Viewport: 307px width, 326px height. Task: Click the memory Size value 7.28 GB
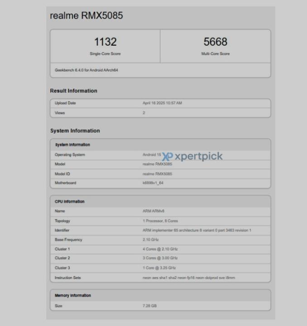[x=149, y=306]
